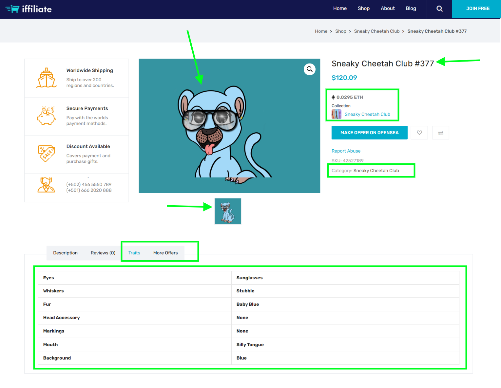501x388 pixels.
Task: Click the iffiliate cart logo
Action: (29, 9)
